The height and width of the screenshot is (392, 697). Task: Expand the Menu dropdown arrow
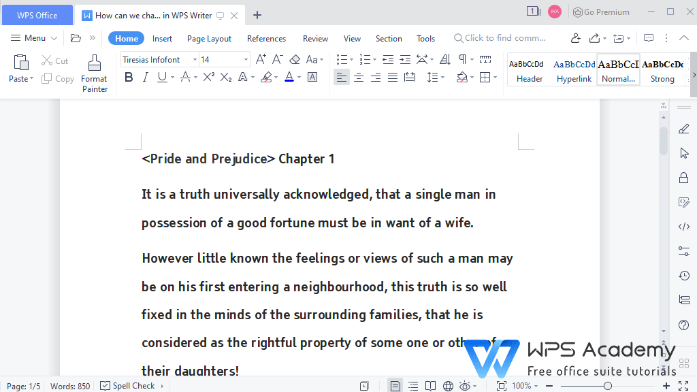pyautogui.click(x=54, y=38)
